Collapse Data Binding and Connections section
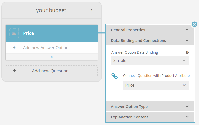This screenshot has height=125, width=199. [150, 40]
